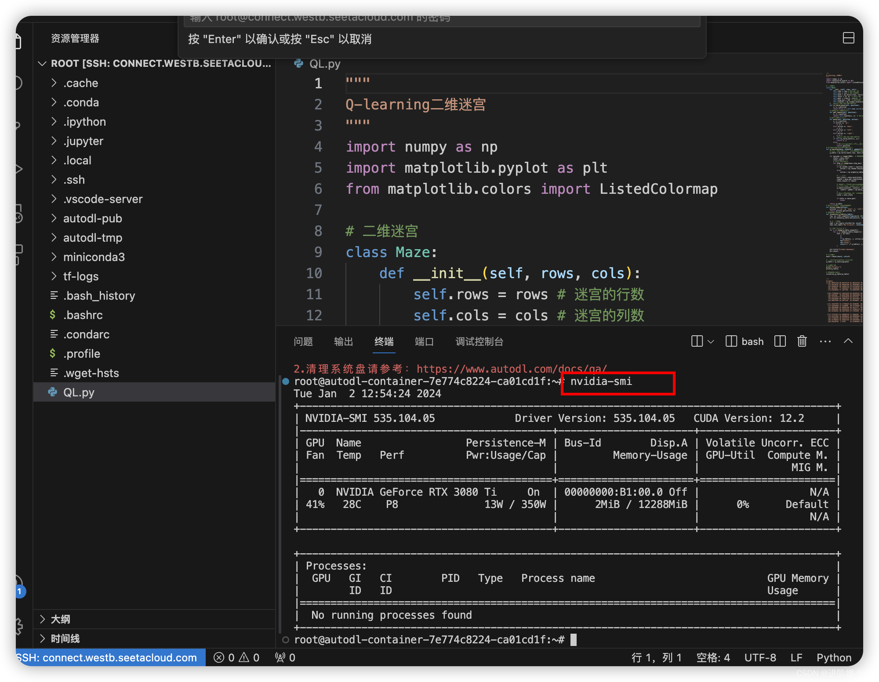Expand the miniconda3 folder

point(154,257)
